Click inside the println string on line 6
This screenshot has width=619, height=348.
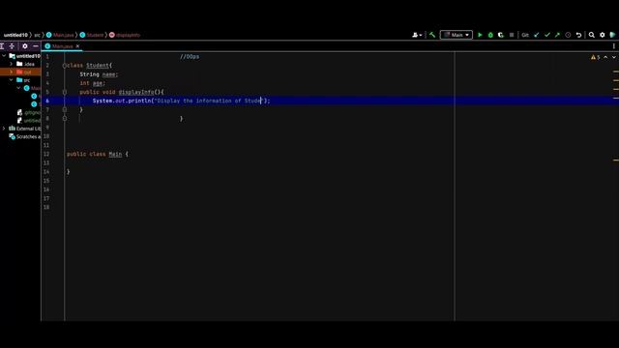point(209,101)
